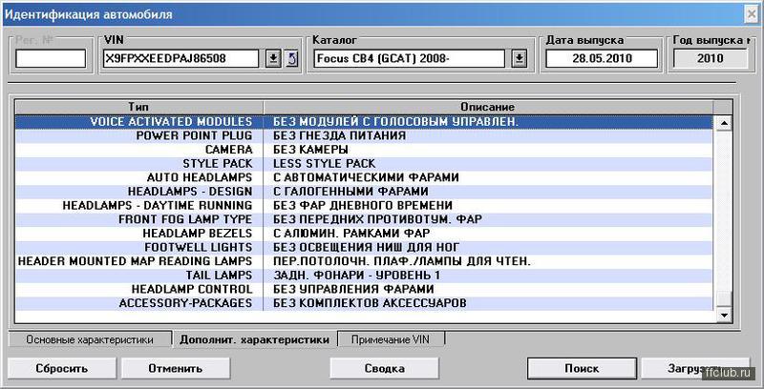
Task: Click the list scrollbar up arrow
Action: click(x=724, y=123)
